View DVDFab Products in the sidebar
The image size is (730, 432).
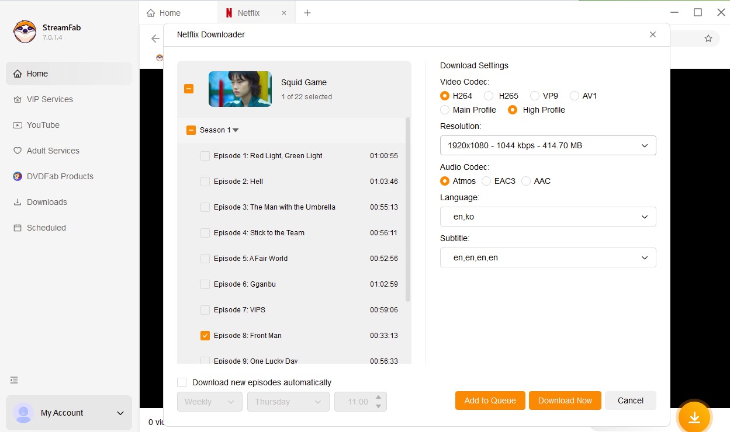pyautogui.click(x=58, y=176)
